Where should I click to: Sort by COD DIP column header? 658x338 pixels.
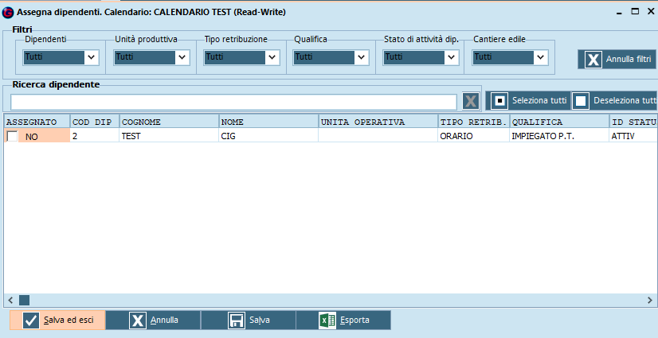click(x=95, y=122)
